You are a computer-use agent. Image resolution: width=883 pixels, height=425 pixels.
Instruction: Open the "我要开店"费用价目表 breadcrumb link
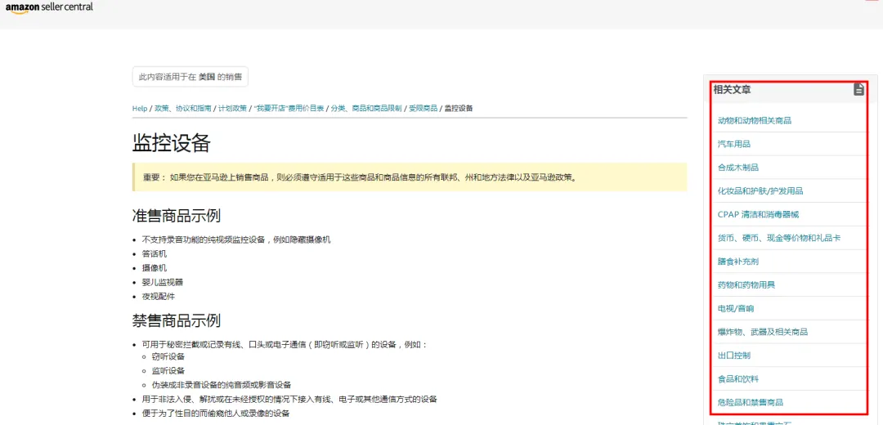pos(289,109)
